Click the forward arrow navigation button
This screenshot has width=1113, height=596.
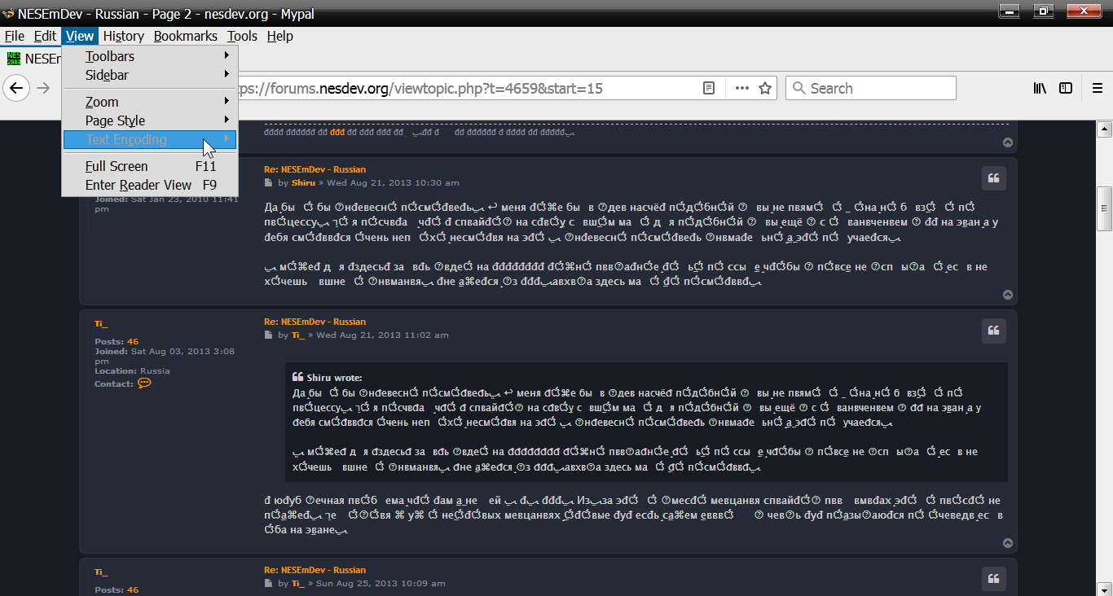43,88
